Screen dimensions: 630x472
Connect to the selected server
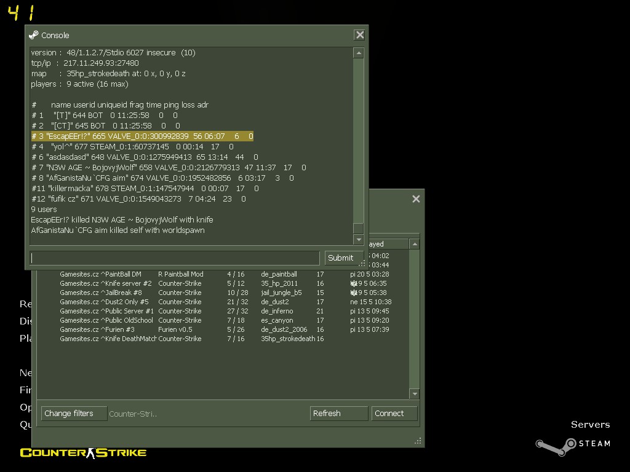point(394,414)
